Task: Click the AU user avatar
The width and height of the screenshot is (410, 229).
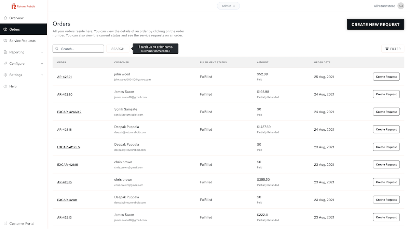Action: [401, 6]
